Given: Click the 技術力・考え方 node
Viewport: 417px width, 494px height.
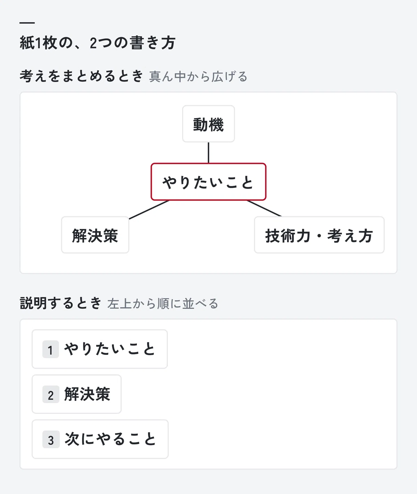Looking at the screenshot, I should (x=319, y=235).
